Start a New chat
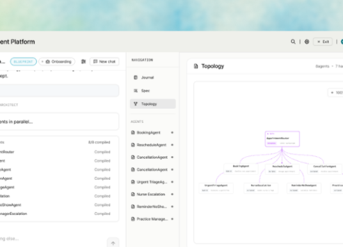The width and height of the screenshot is (343, 247). point(104,61)
